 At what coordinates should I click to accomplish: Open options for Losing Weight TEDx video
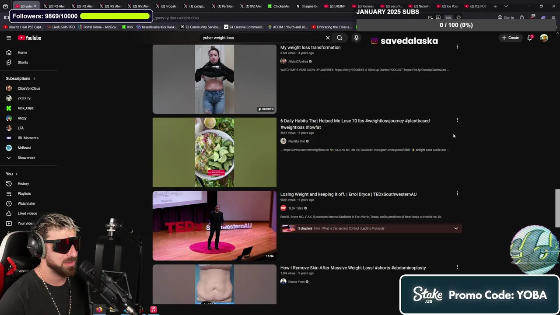point(457,193)
